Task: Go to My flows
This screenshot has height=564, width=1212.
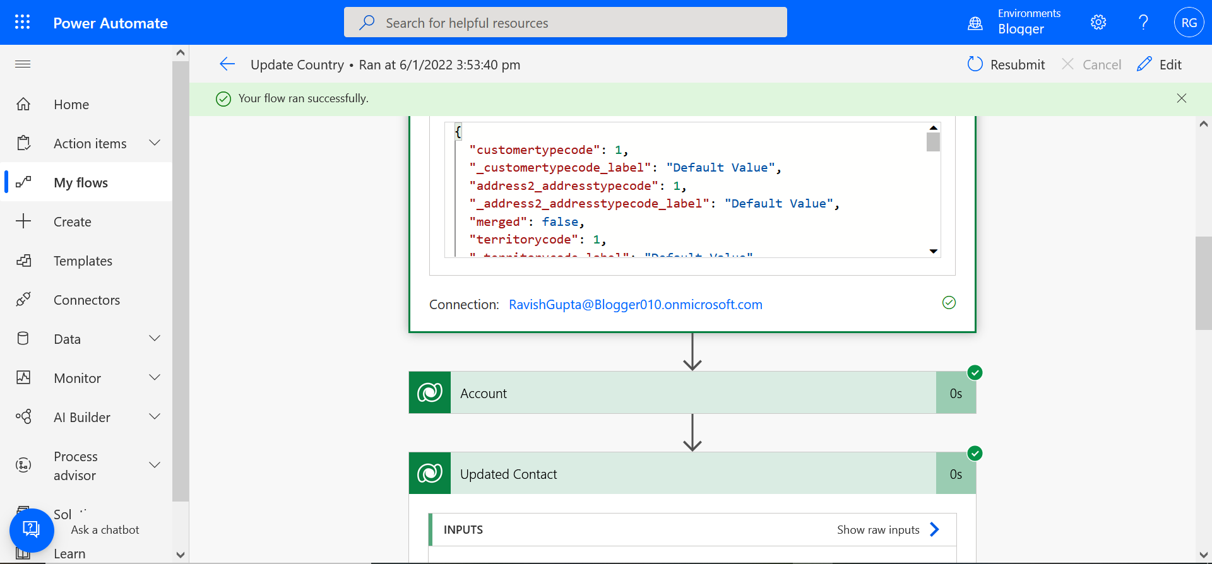Action: (81, 182)
